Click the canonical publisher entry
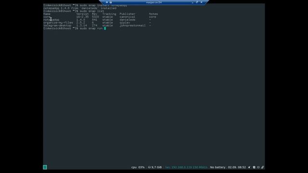Screen dimensions: 308x173 [x=127, y=17]
